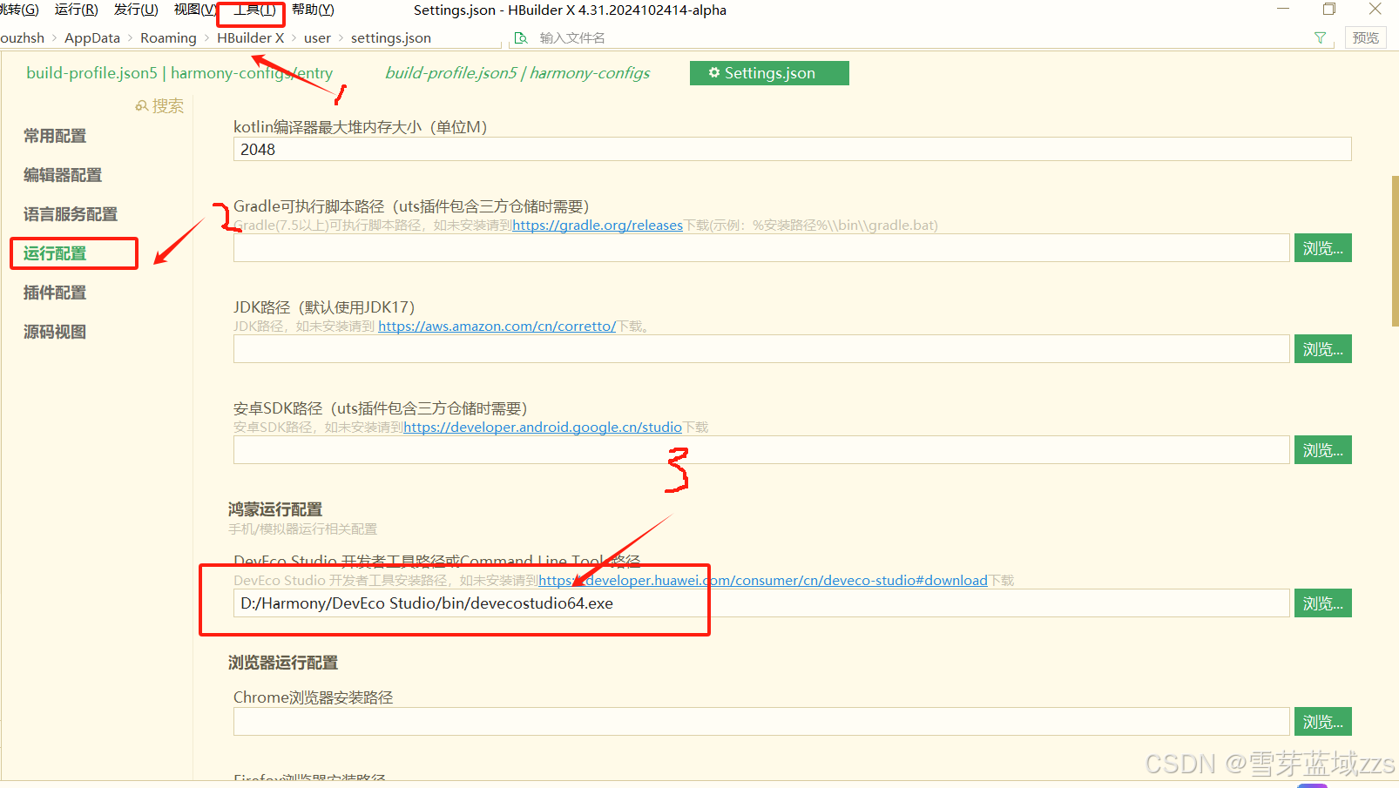The image size is (1399, 788).
Task: Click the 预览 preview button
Action: 1365,37
